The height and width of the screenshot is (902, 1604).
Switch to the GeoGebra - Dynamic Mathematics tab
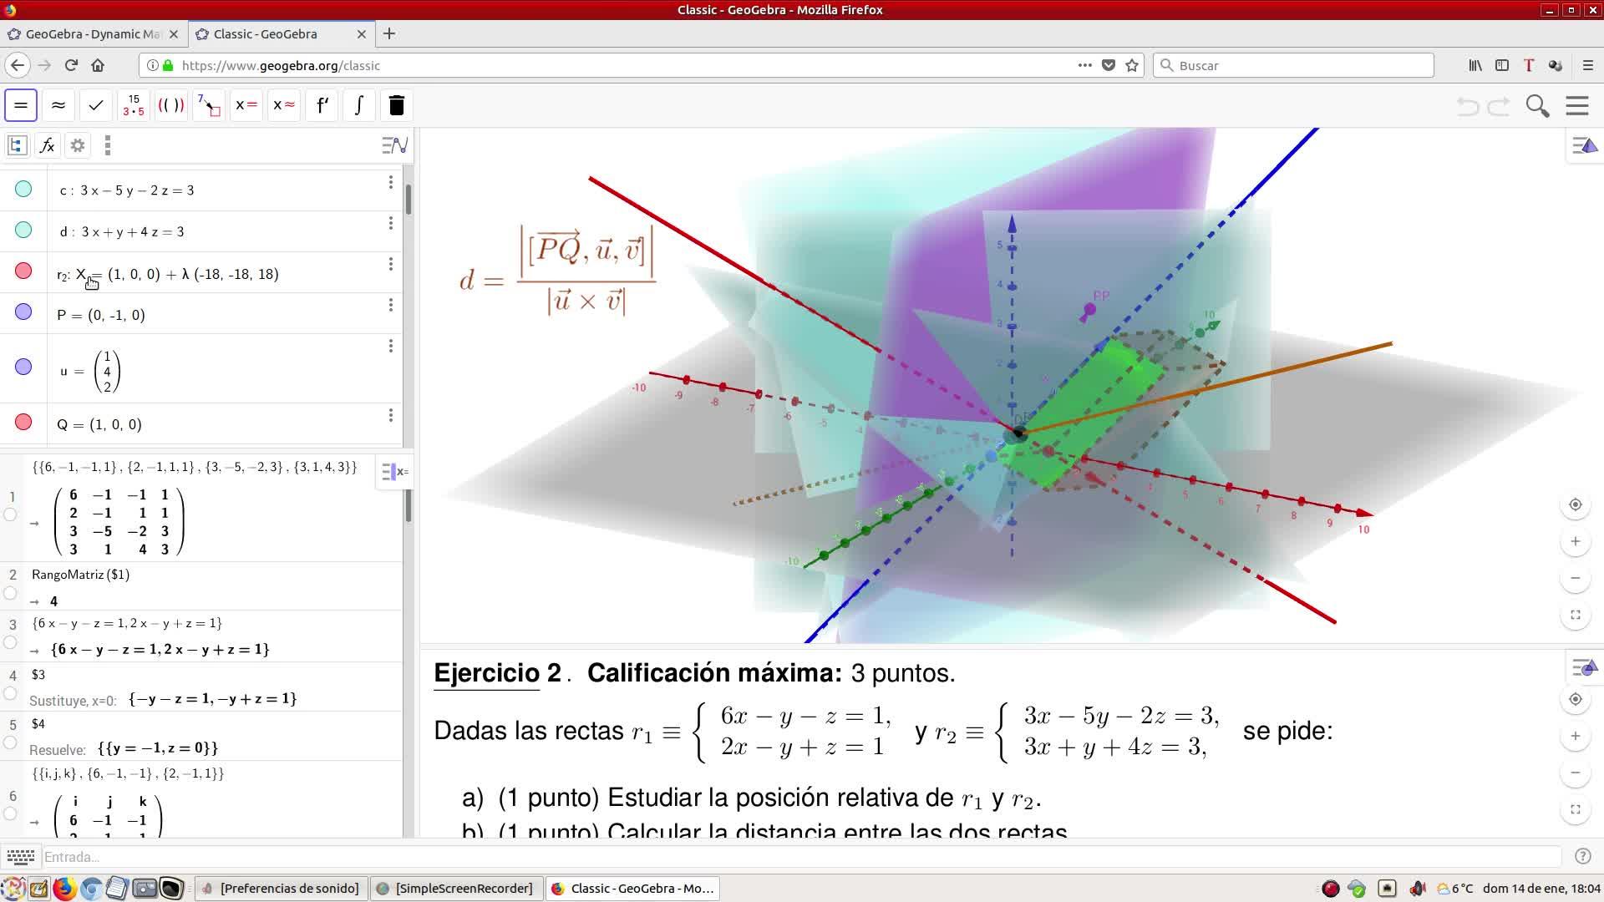point(92,34)
